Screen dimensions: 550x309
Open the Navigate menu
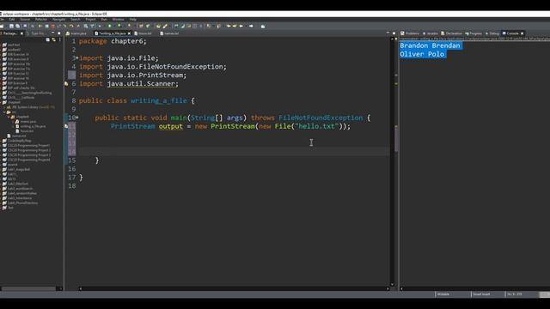59,19
